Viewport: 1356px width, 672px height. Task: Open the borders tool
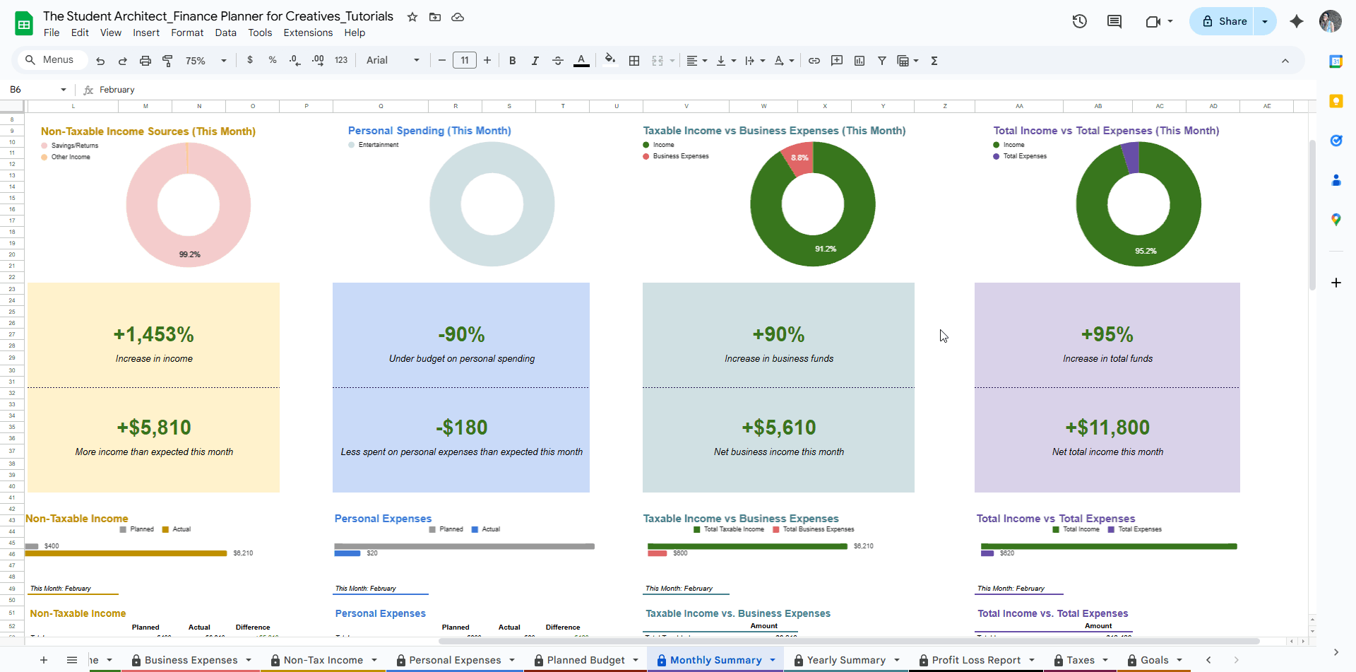634,61
